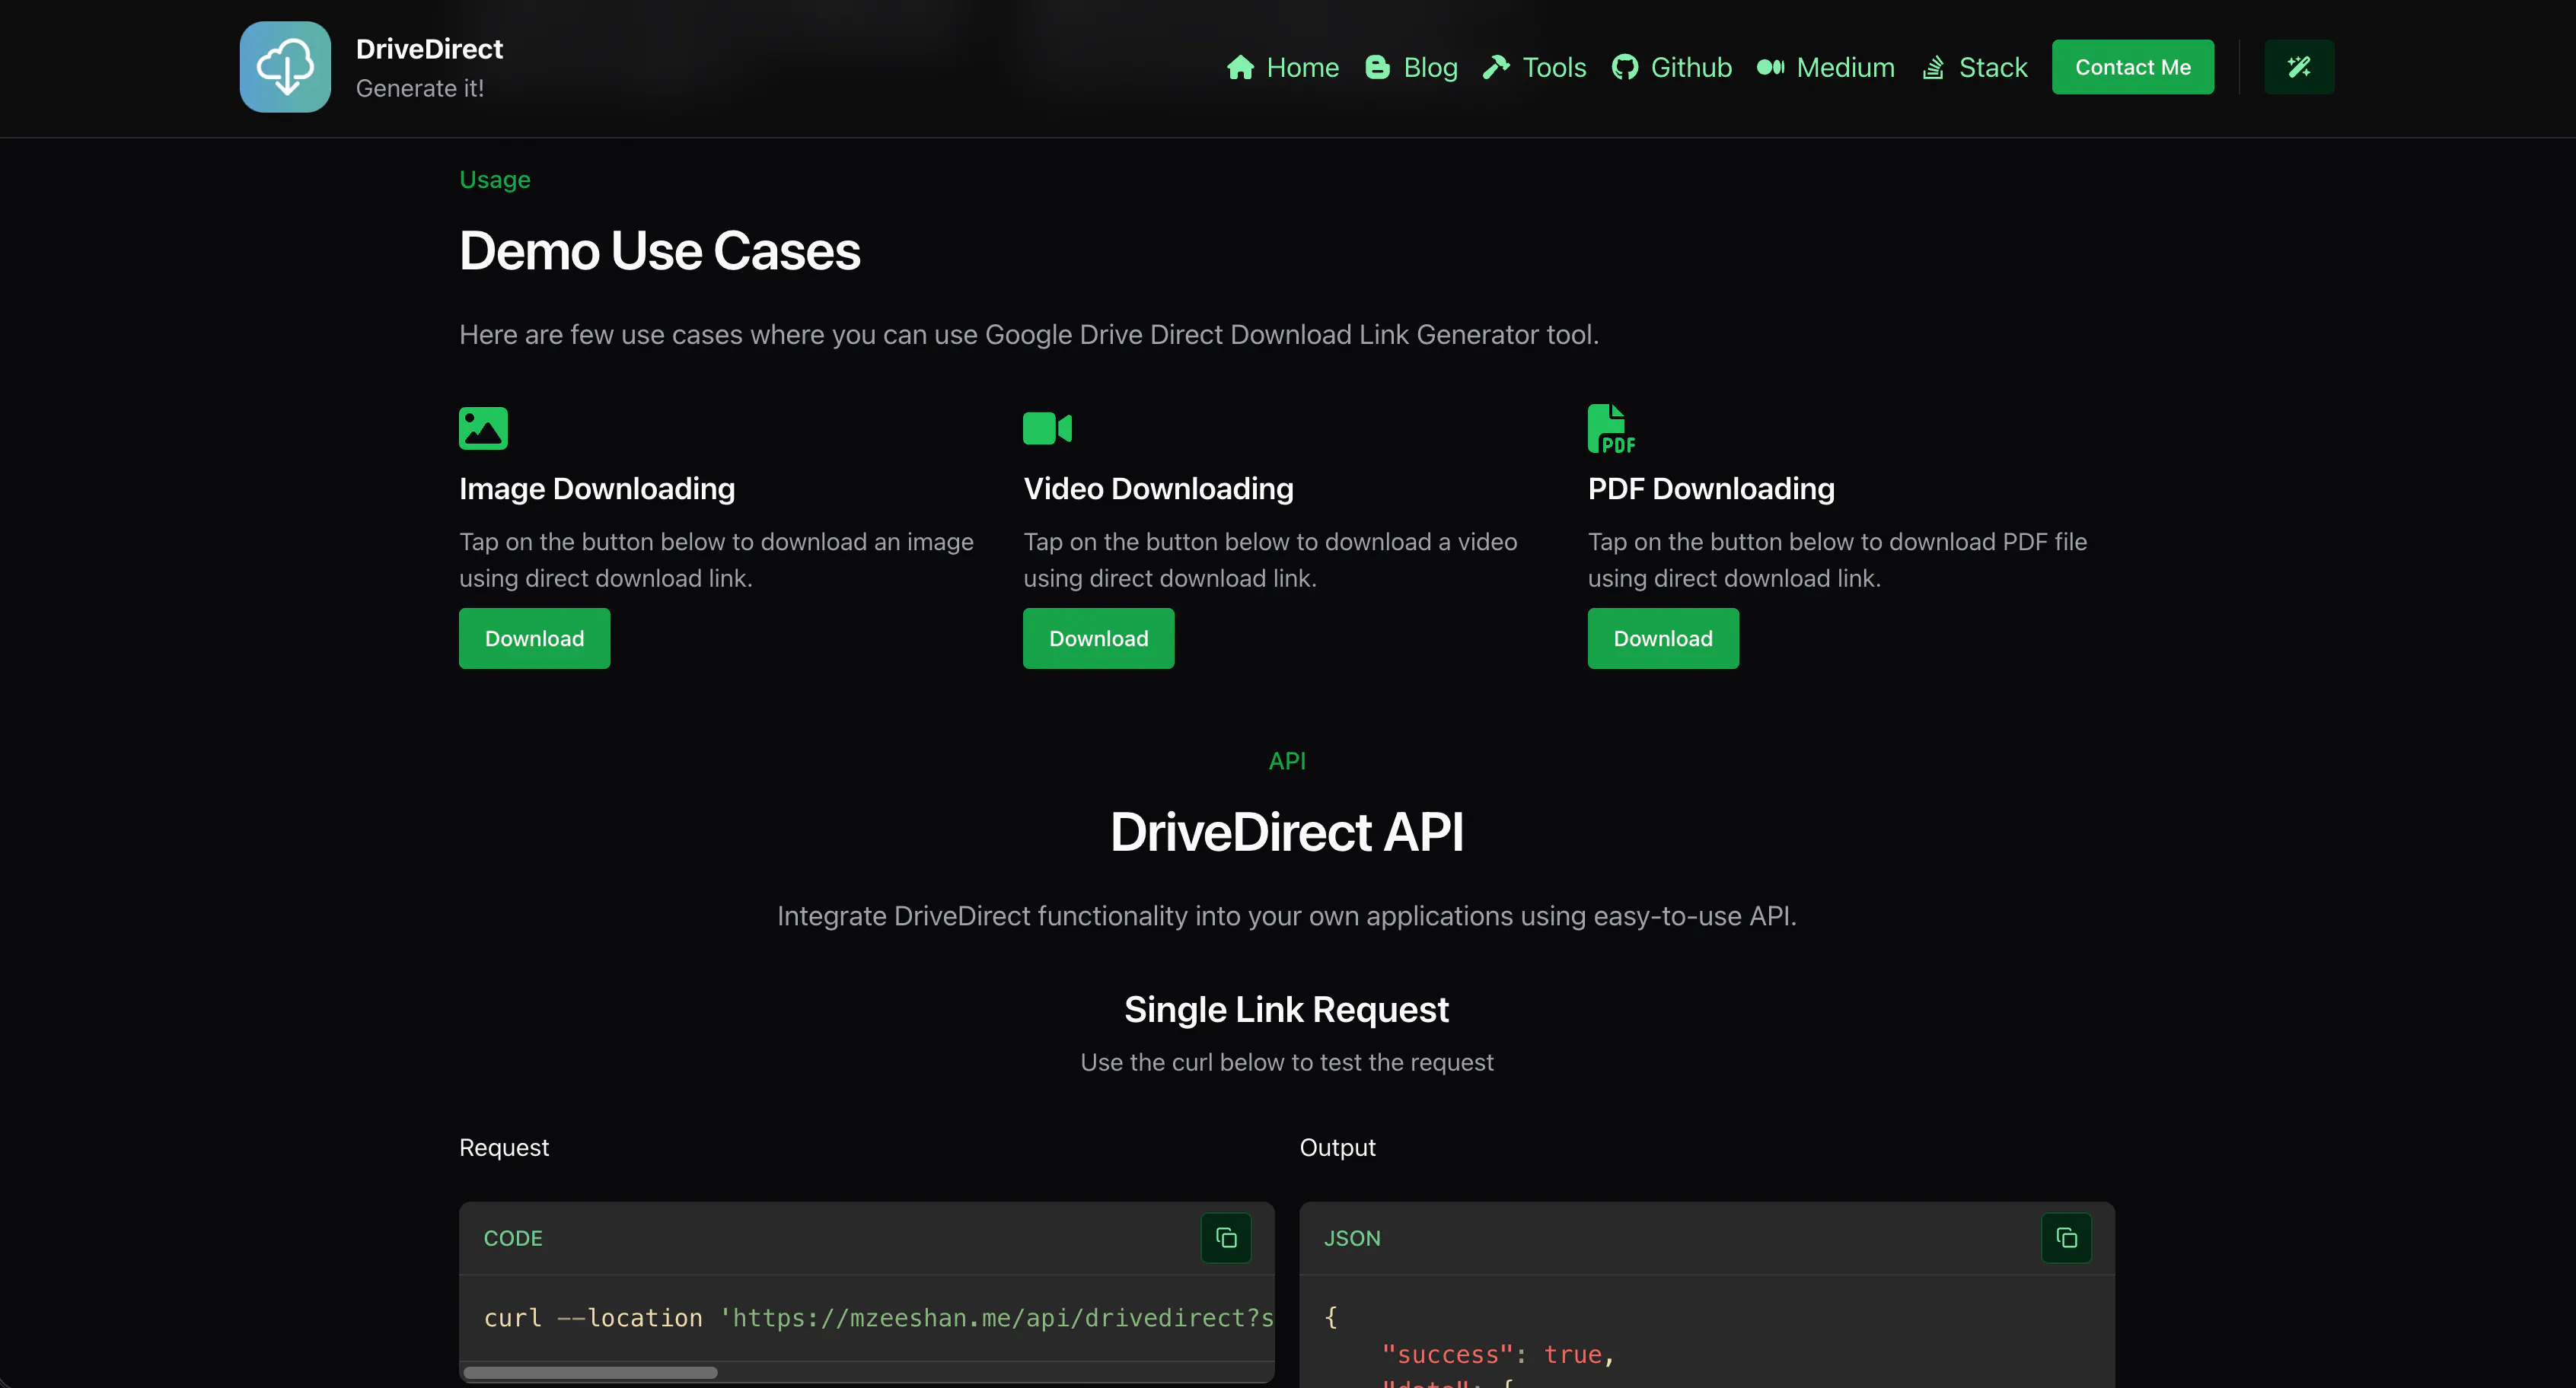2576x1388 pixels.
Task: Click the DriveDirect API heading
Action: point(1287,832)
